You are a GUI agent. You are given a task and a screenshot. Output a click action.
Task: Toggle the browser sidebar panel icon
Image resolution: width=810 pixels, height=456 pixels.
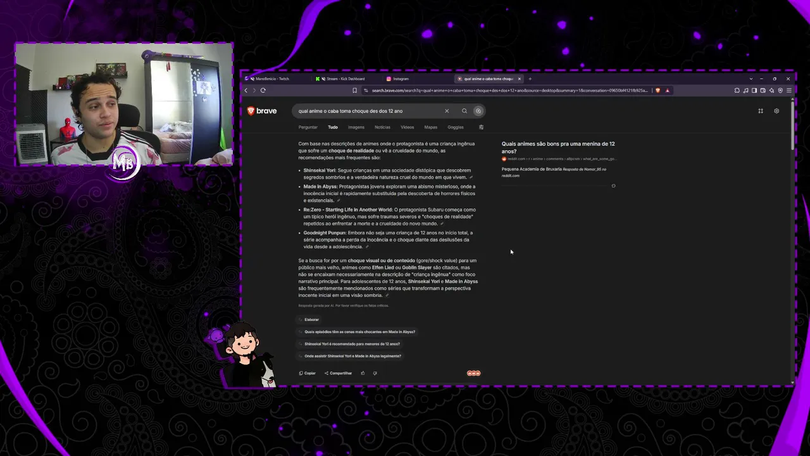[754, 91]
